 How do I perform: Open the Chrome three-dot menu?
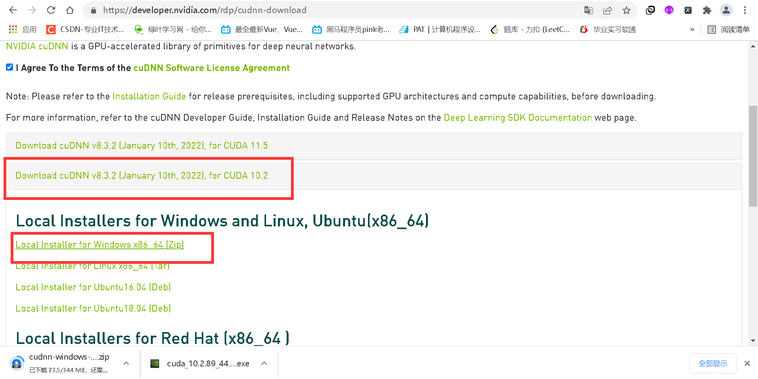745,10
